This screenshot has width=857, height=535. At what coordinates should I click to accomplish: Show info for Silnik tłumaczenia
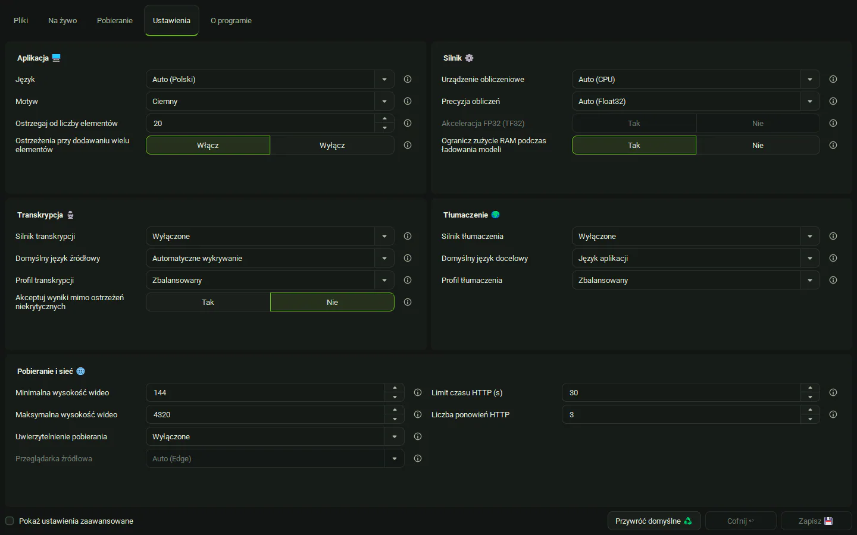tap(833, 236)
